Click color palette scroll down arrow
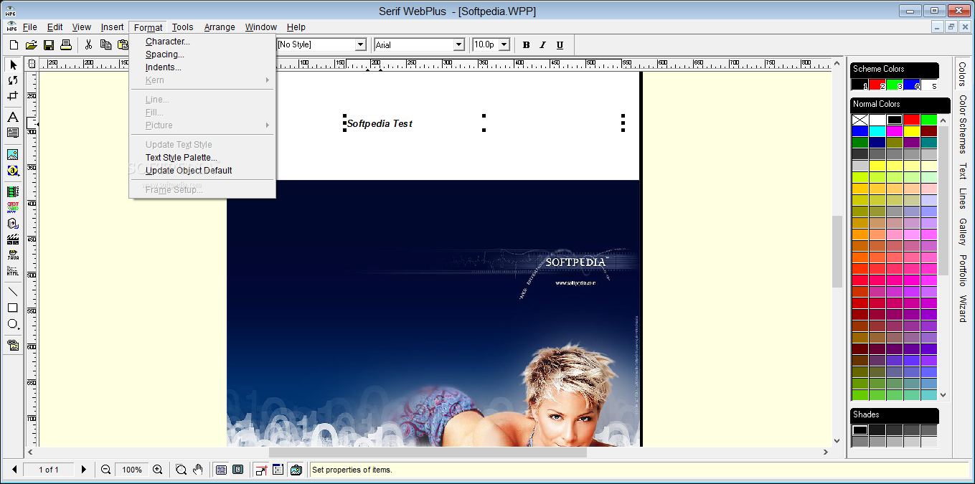The width and height of the screenshot is (975, 484). (x=943, y=394)
